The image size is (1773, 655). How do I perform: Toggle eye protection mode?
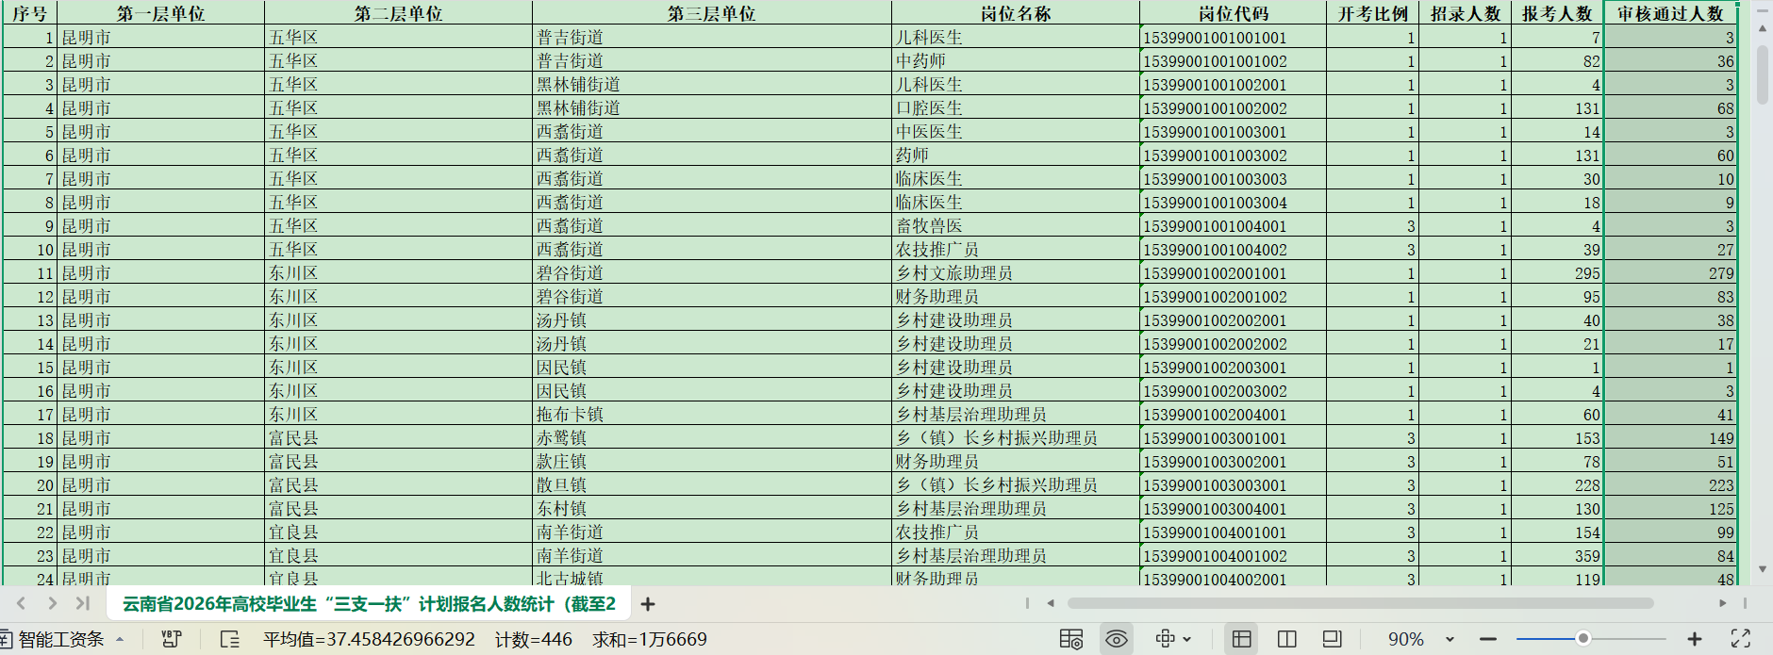(1117, 639)
